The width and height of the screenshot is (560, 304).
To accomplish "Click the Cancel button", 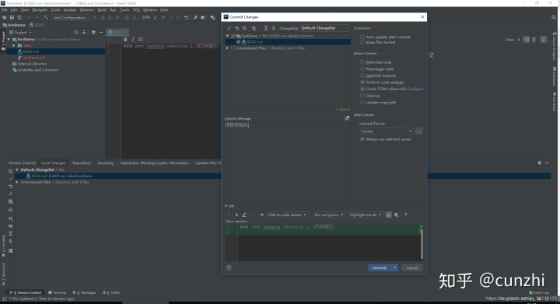I will [x=411, y=267].
